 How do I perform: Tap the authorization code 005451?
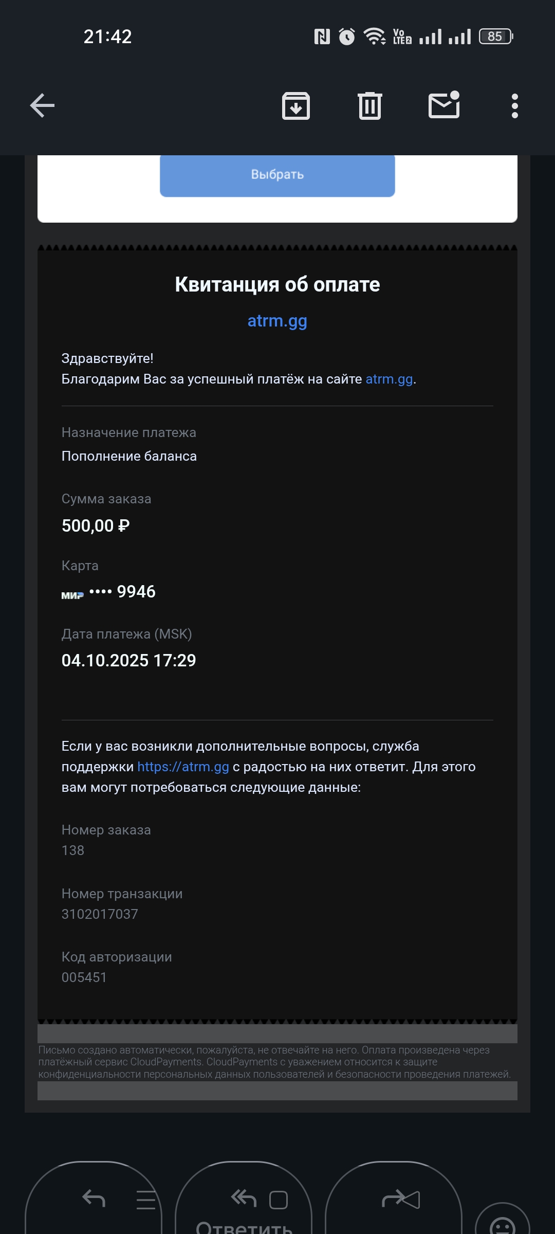point(84,977)
